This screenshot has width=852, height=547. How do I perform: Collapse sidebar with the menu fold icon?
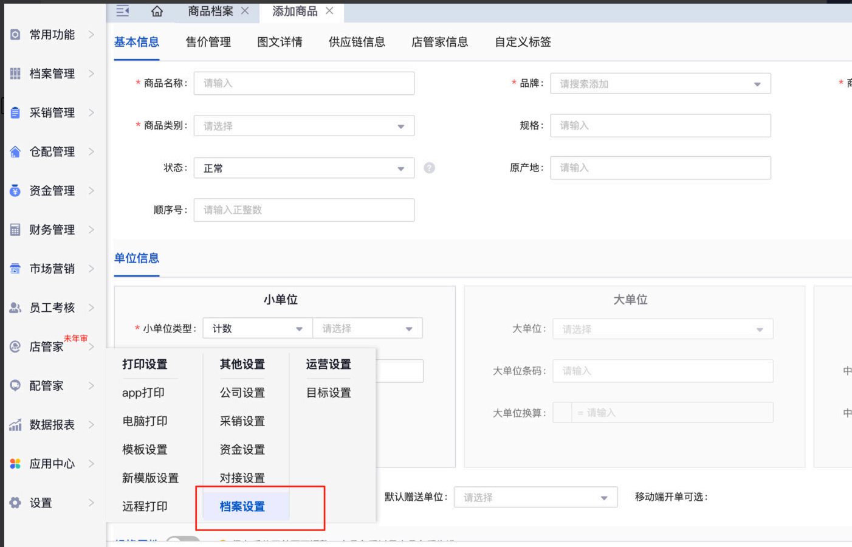tap(123, 11)
